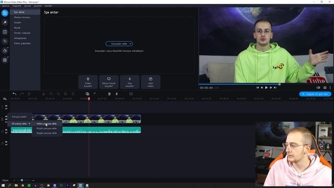Select Başlık parçası ekle option
Image resolution: width=334 pixels, height=188 pixels.
pos(46,133)
